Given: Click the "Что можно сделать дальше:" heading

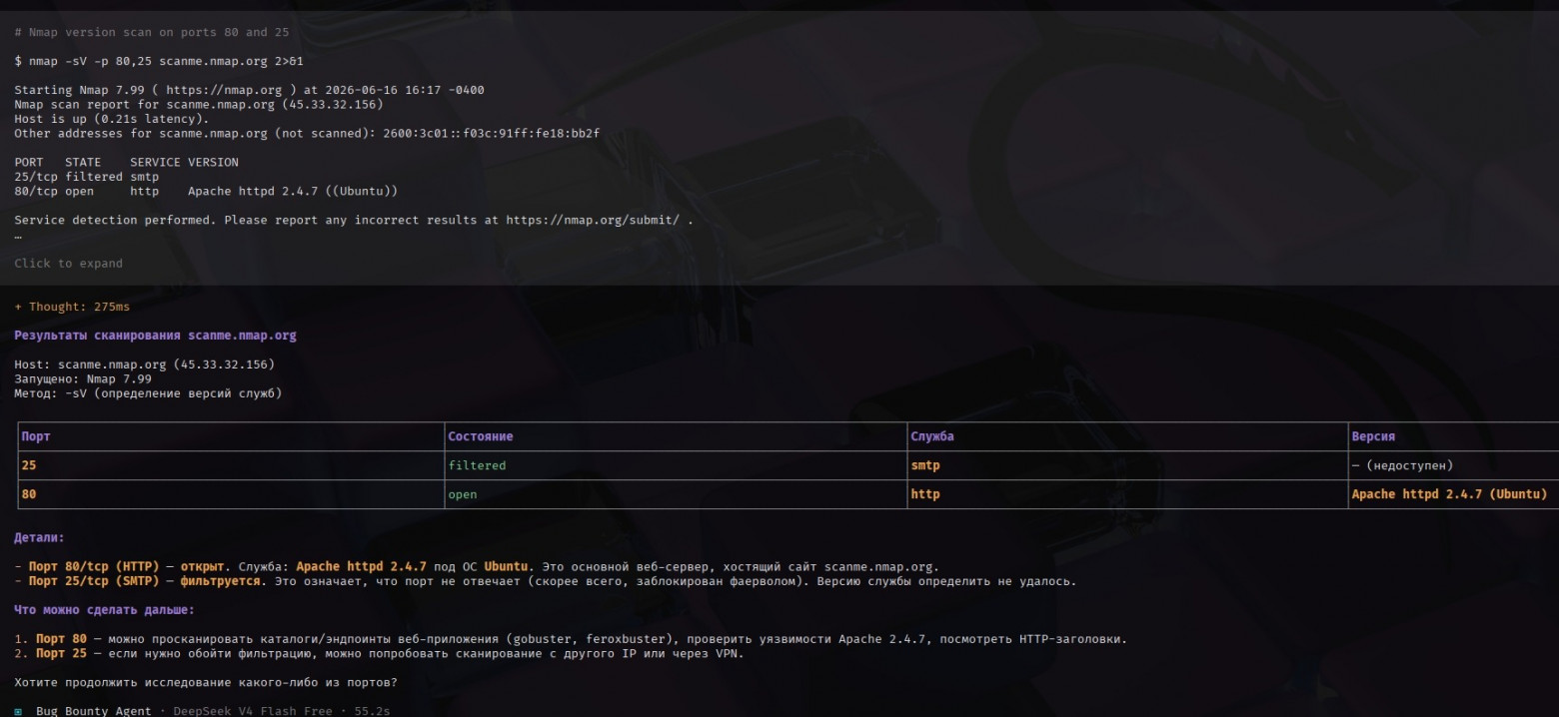Looking at the screenshot, I should pyautogui.click(x=105, y=610).
